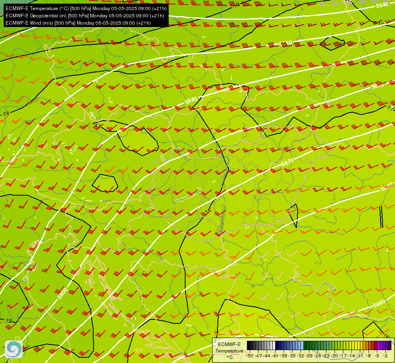Image resolution: width=395 pixels, height=363 pixels.
Task: Click the 5540 geopotential contour label
Action: pos(382,5)
